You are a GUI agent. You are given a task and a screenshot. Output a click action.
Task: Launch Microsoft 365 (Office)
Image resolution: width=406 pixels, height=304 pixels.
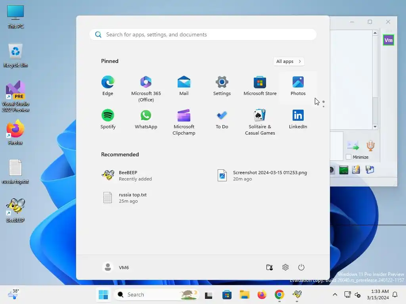tap(146, 89)
